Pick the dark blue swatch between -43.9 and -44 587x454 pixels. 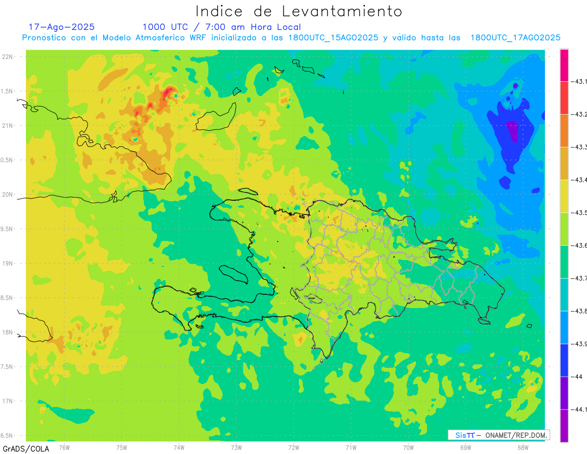pos(564,360)
